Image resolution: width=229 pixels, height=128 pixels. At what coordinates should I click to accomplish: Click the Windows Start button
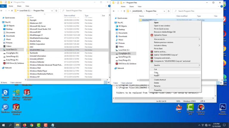click(x=3, y=125)
